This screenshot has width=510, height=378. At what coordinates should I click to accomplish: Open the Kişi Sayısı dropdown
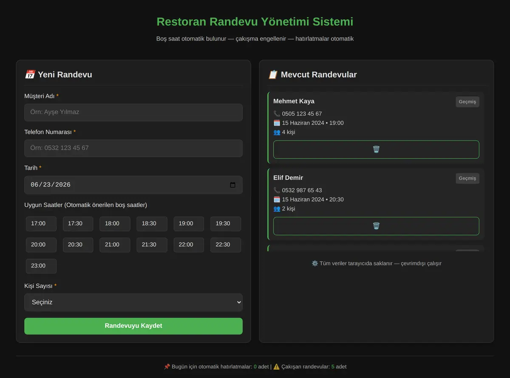point(133,302)
